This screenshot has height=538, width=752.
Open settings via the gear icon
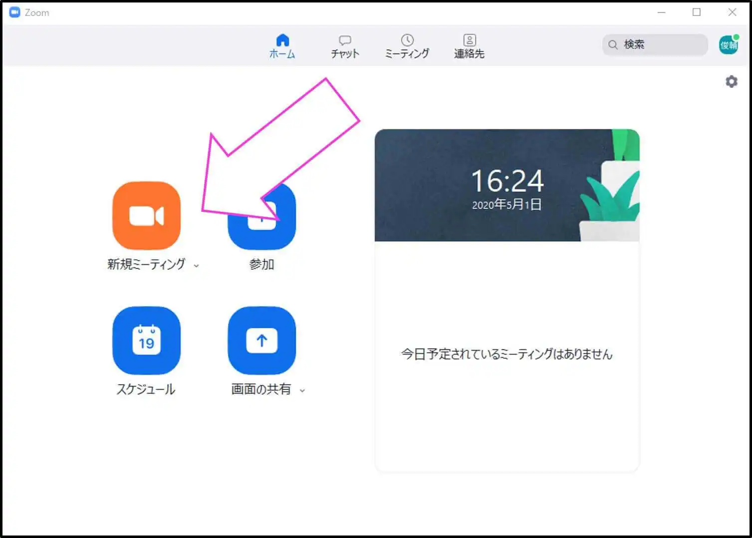[731, 81]
